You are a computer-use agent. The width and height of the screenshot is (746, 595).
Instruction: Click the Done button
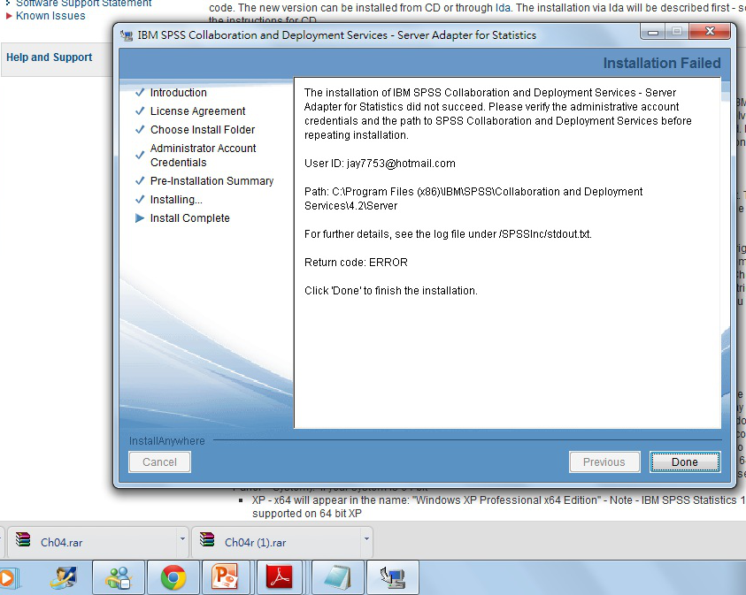pos(685,462)
